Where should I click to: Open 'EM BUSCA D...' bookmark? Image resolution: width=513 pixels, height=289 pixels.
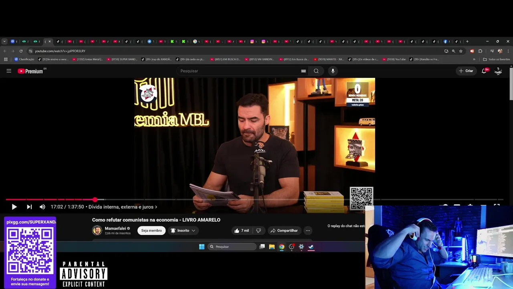225,59
